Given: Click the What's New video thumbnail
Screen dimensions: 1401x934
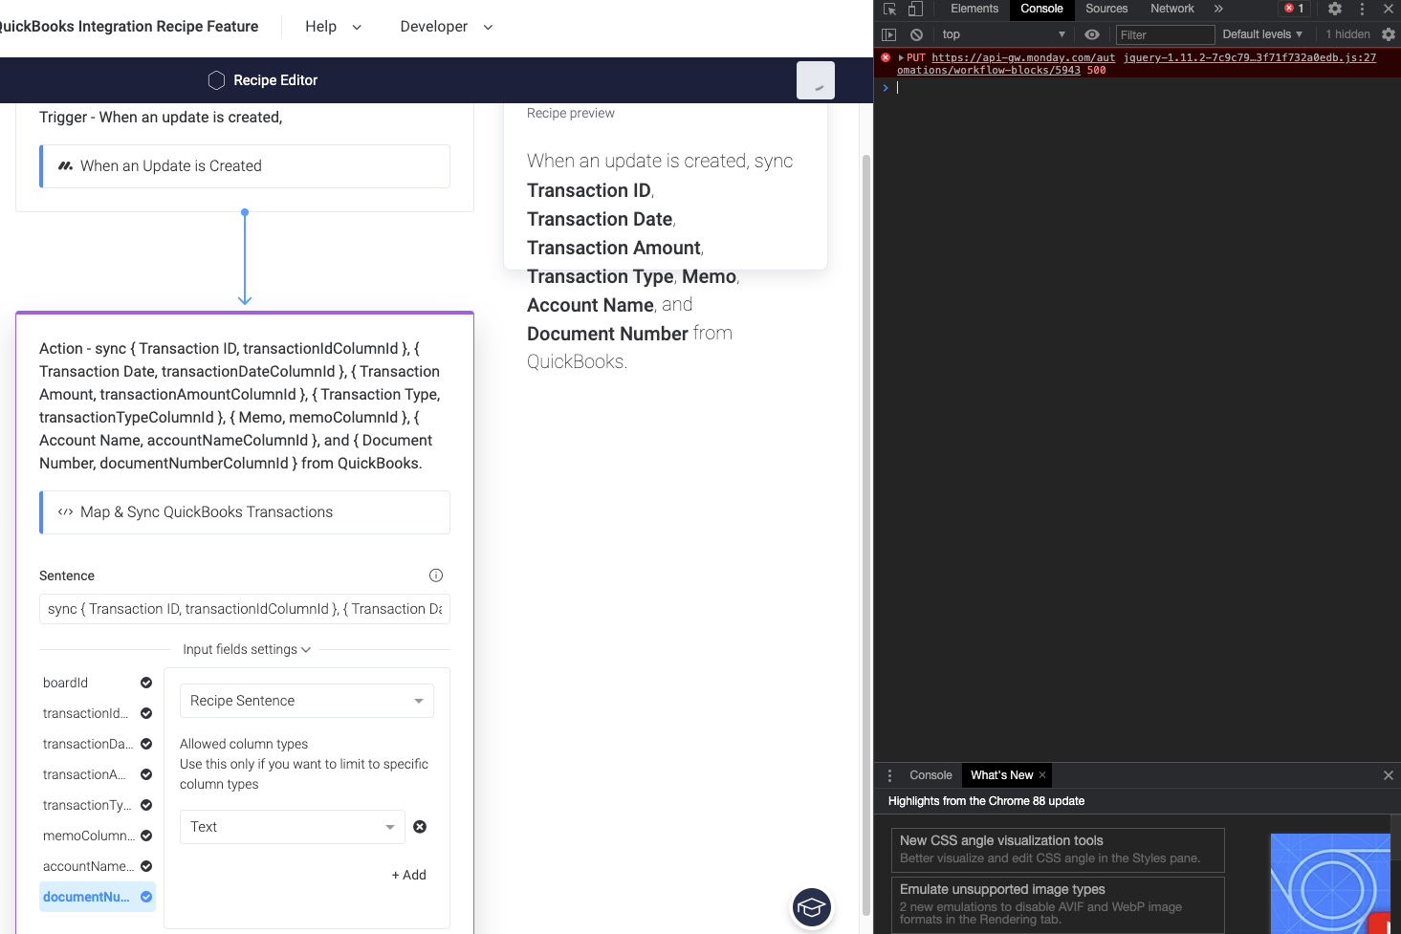Looking at the screenshot, I should pos(1330,884).
